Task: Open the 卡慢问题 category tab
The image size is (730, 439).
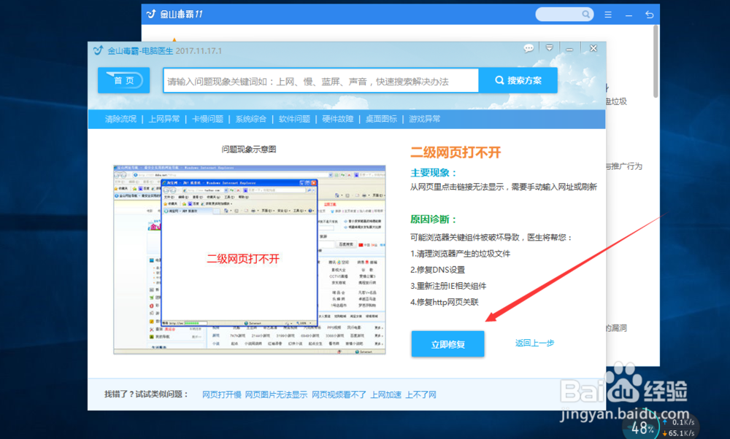Action: (x=207, y=119)
